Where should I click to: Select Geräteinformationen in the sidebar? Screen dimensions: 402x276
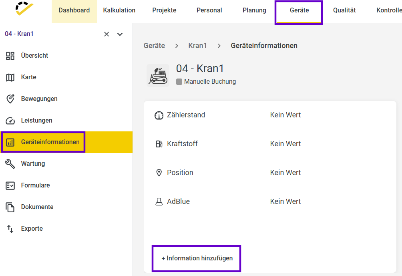coord(66,142)
